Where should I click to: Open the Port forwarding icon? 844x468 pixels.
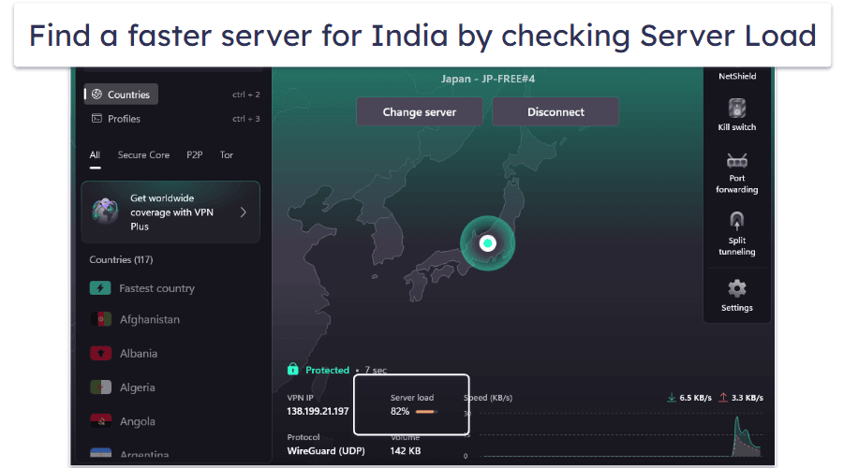pos(737,161)
